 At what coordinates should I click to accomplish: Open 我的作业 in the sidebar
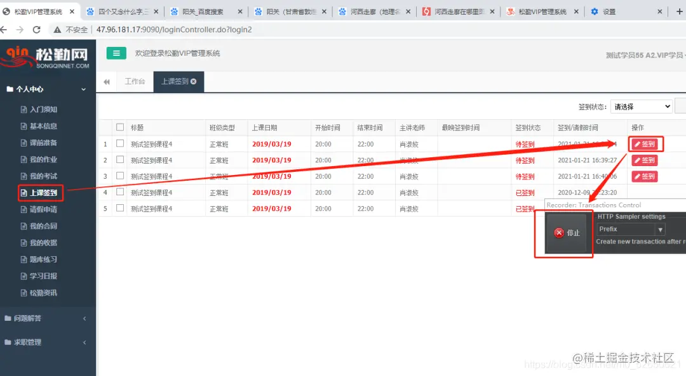[x=39, y=159]
